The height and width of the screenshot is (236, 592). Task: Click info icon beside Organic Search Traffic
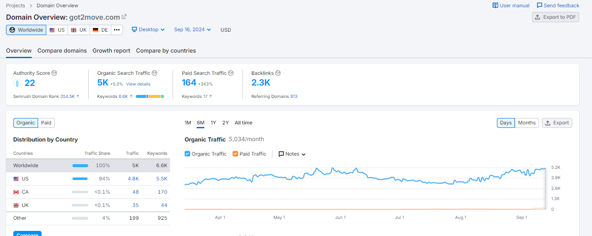(155, 73)
